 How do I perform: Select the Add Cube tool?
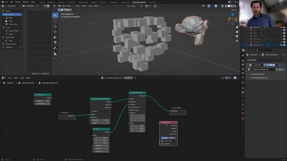[x=55, y=59]
